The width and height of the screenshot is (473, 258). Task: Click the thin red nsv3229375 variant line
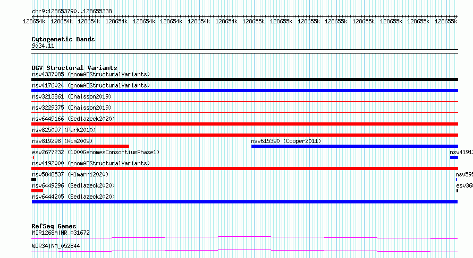click(244, 113)
